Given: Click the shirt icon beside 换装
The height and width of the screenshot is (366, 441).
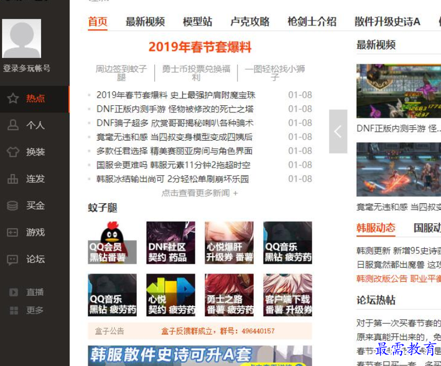Looking at the screenshot, I should [13, 152].
